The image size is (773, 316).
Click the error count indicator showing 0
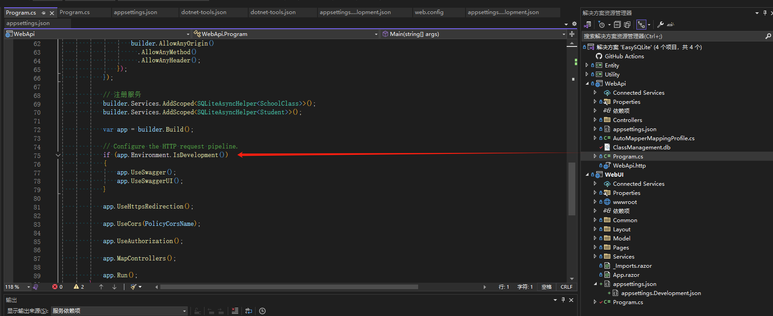57,287
